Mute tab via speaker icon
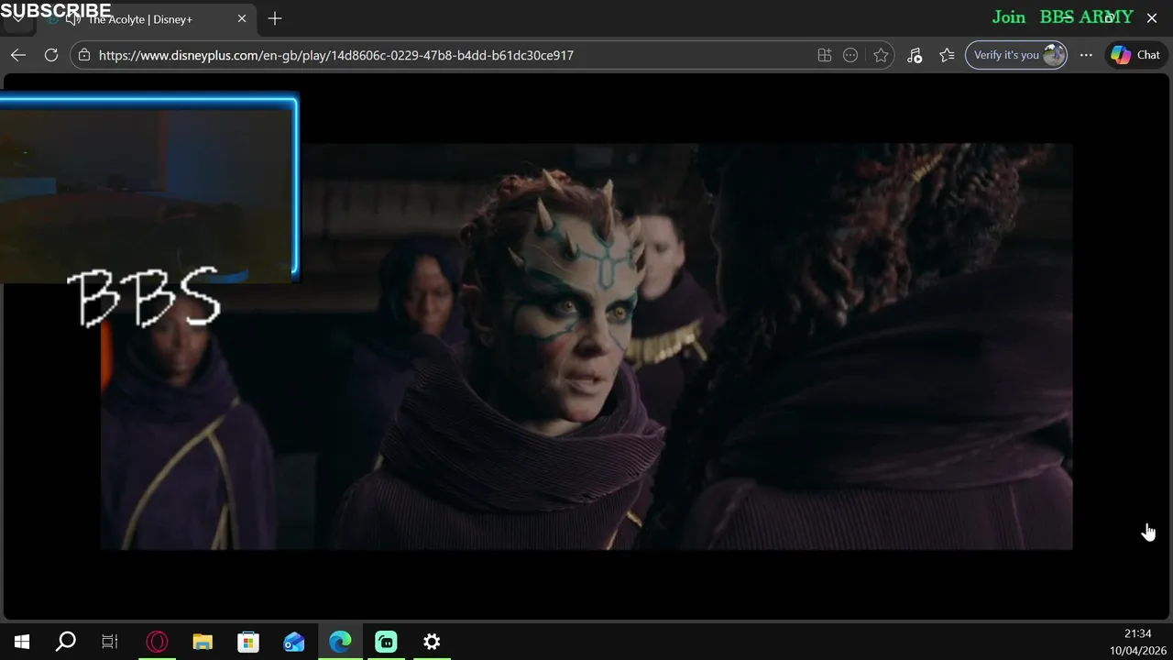The image size is (1173, 660). [73, 19]
